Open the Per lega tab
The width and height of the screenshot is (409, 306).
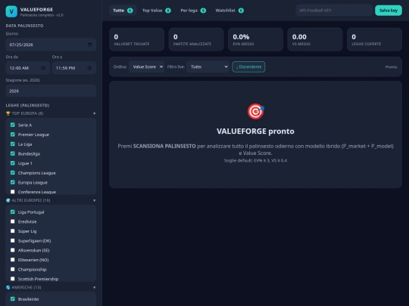[x=193, y=11]
